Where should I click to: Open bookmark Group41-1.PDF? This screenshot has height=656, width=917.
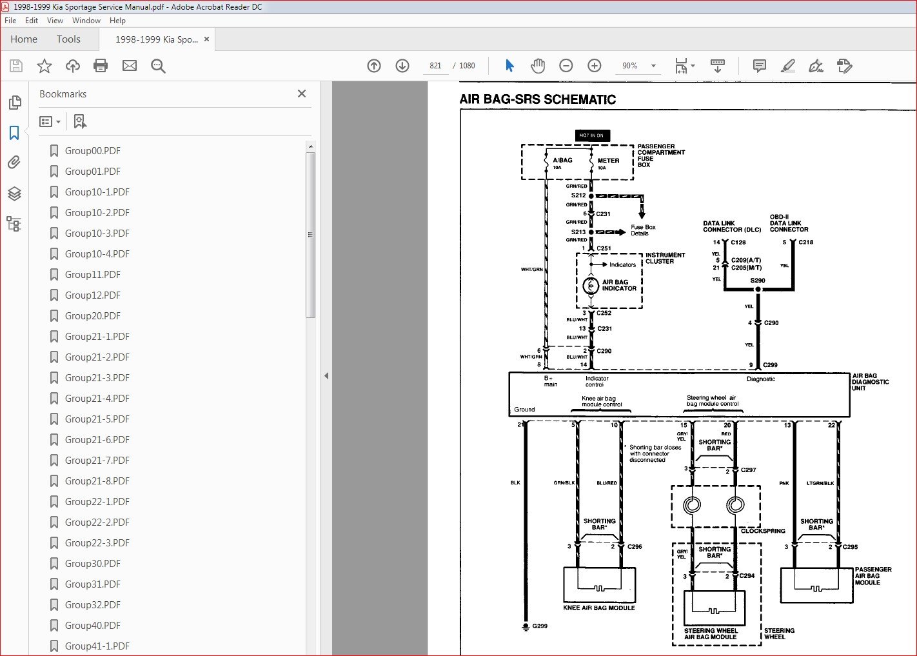point(97,646)
